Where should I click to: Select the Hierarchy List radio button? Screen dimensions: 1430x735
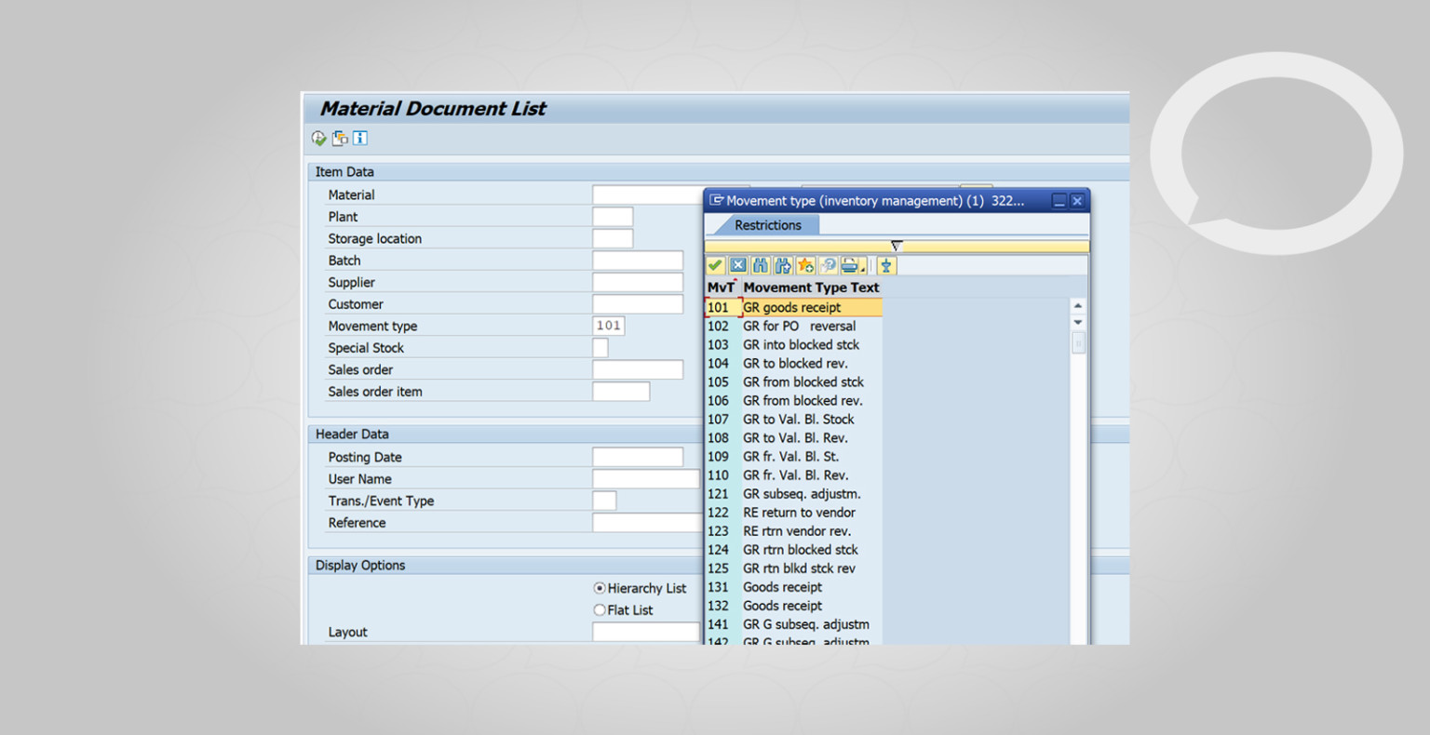click(x=599, y=588)
